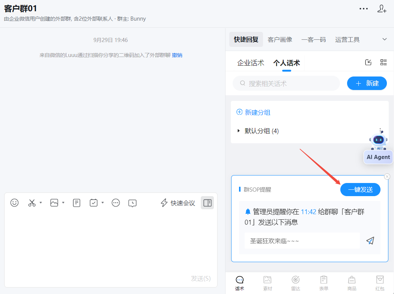Click the 一键发送 button

[x=360, y=190]
